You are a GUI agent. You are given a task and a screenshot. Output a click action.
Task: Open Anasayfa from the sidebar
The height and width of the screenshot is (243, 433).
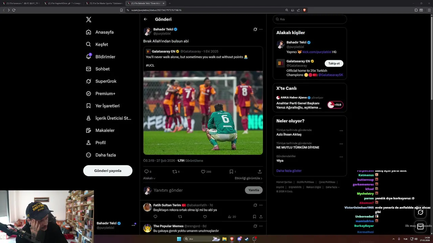coord(100,32)
